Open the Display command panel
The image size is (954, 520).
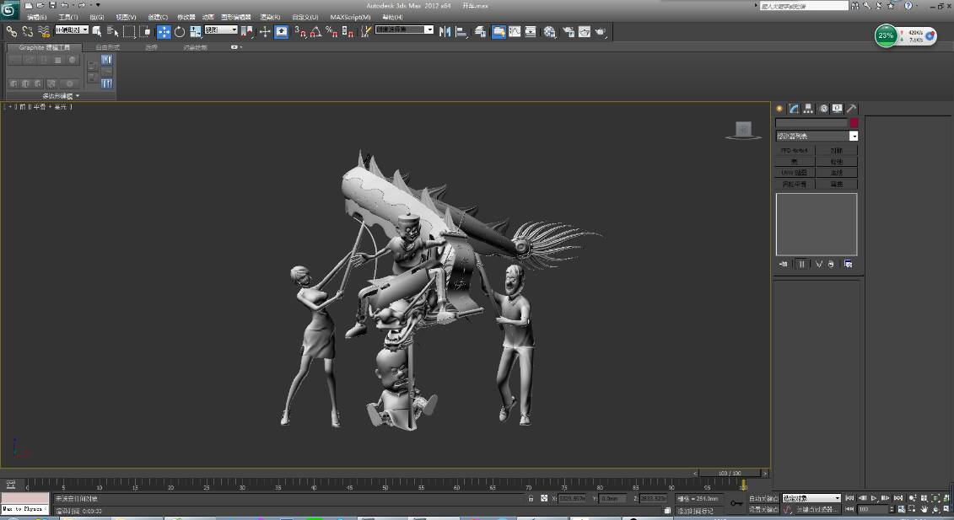(837, 109)
